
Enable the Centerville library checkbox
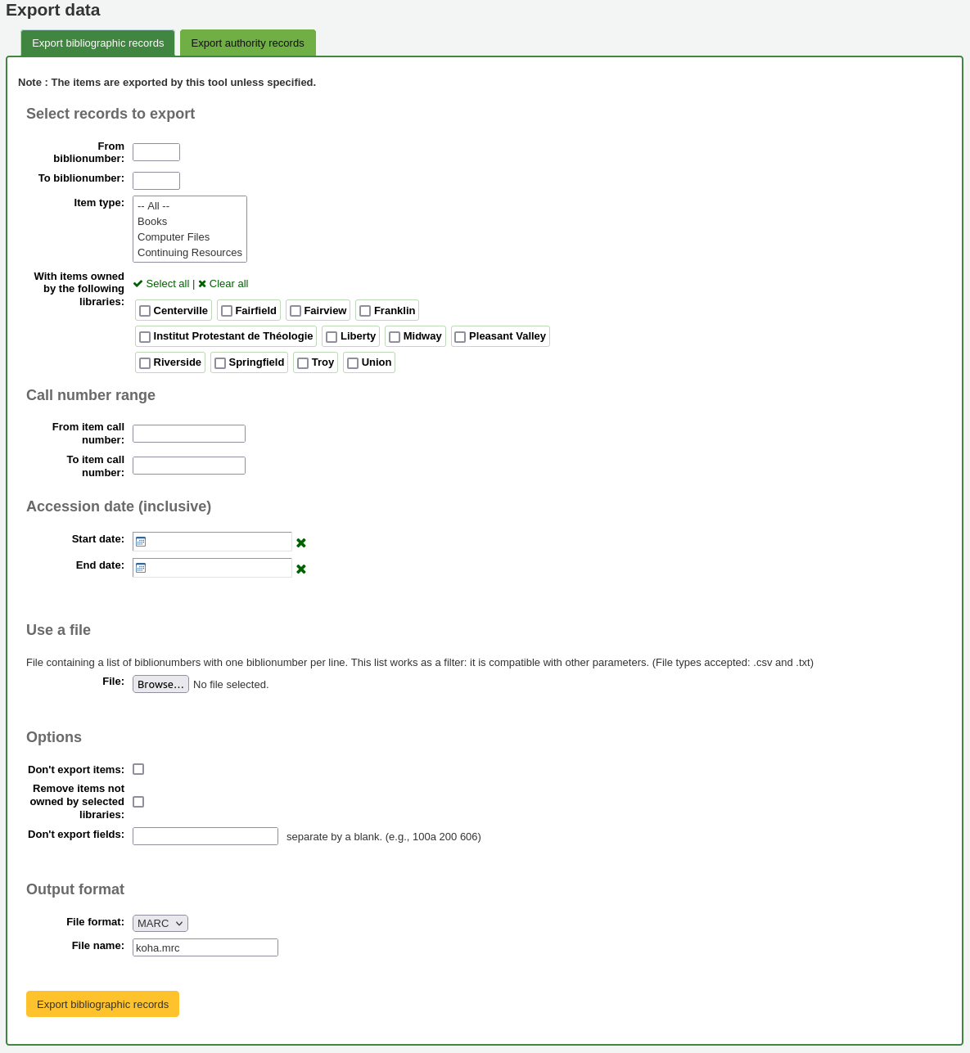pos(145,310)
